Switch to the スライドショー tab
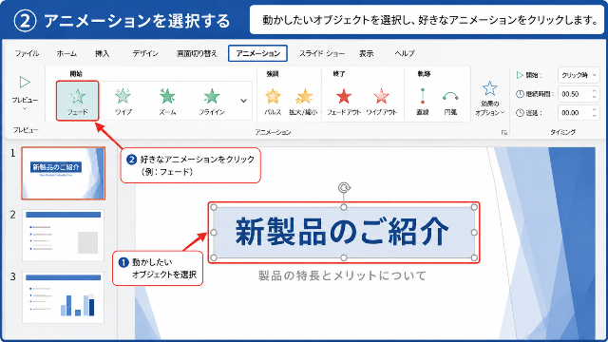The image size is (608, 342). pyautogui.click(x=322, y=53)
